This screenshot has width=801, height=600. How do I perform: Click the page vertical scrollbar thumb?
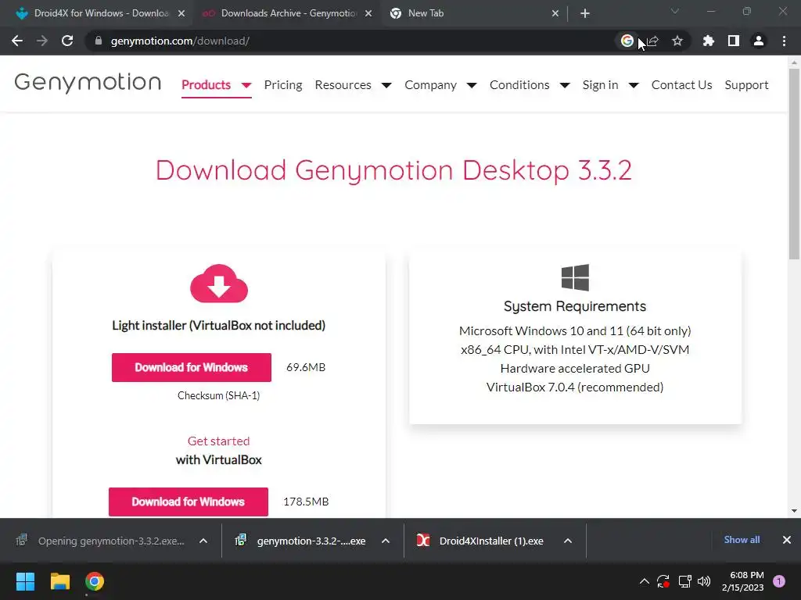[x=794, y=164]
